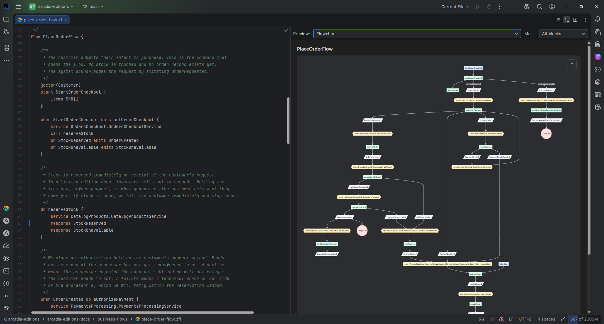This screenshot has height=324, width=604.
Task: Click business-flows breadcrumb
Action: click(113, 319)
